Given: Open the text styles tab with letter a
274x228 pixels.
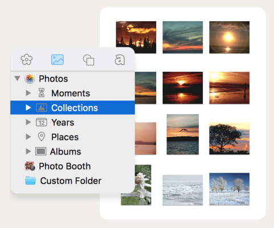Looking at the screenshot, I should 120,60.
